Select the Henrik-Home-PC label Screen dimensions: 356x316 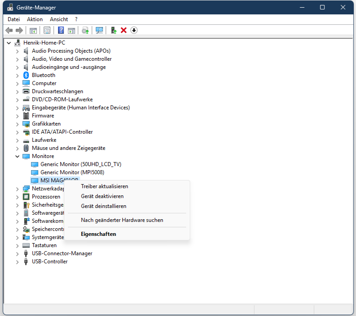[x=44, y=43]
